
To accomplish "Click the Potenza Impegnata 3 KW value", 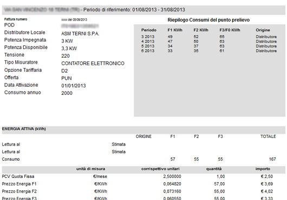I will click(x=67, y=41).
